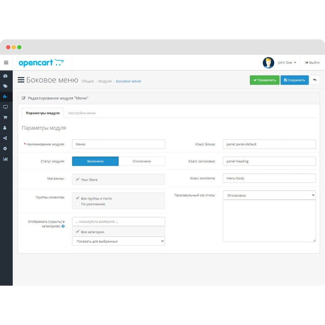Image resolution: width=325 pixels, height=325 pixels.
Task: Toggle Все группы и гости checkbox
Action: coord(78,198)
